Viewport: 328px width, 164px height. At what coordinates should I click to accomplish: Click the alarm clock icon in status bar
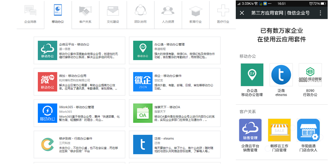pyautogui.click(x=311, y=4)
